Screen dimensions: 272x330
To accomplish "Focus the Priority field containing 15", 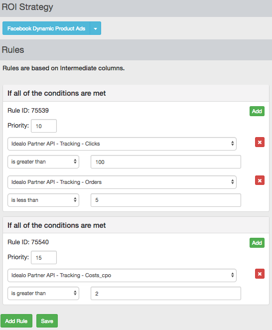I will 44,257.
